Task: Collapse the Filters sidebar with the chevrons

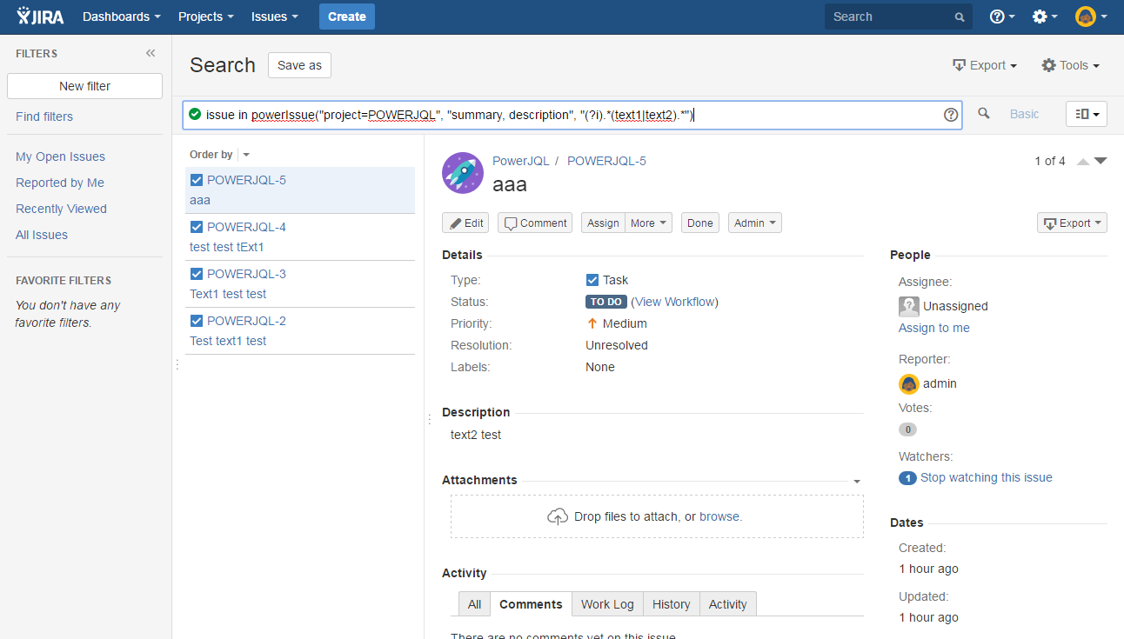Action: pos(150,53)
